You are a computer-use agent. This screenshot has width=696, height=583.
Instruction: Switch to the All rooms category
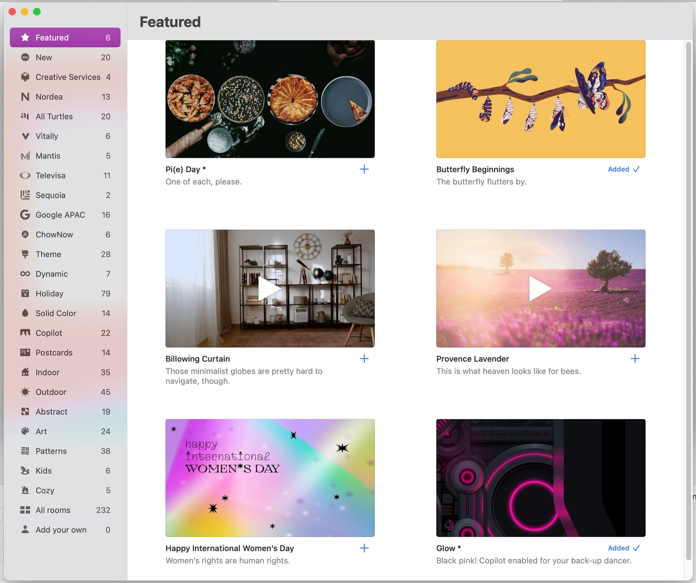tap(65, 510)
